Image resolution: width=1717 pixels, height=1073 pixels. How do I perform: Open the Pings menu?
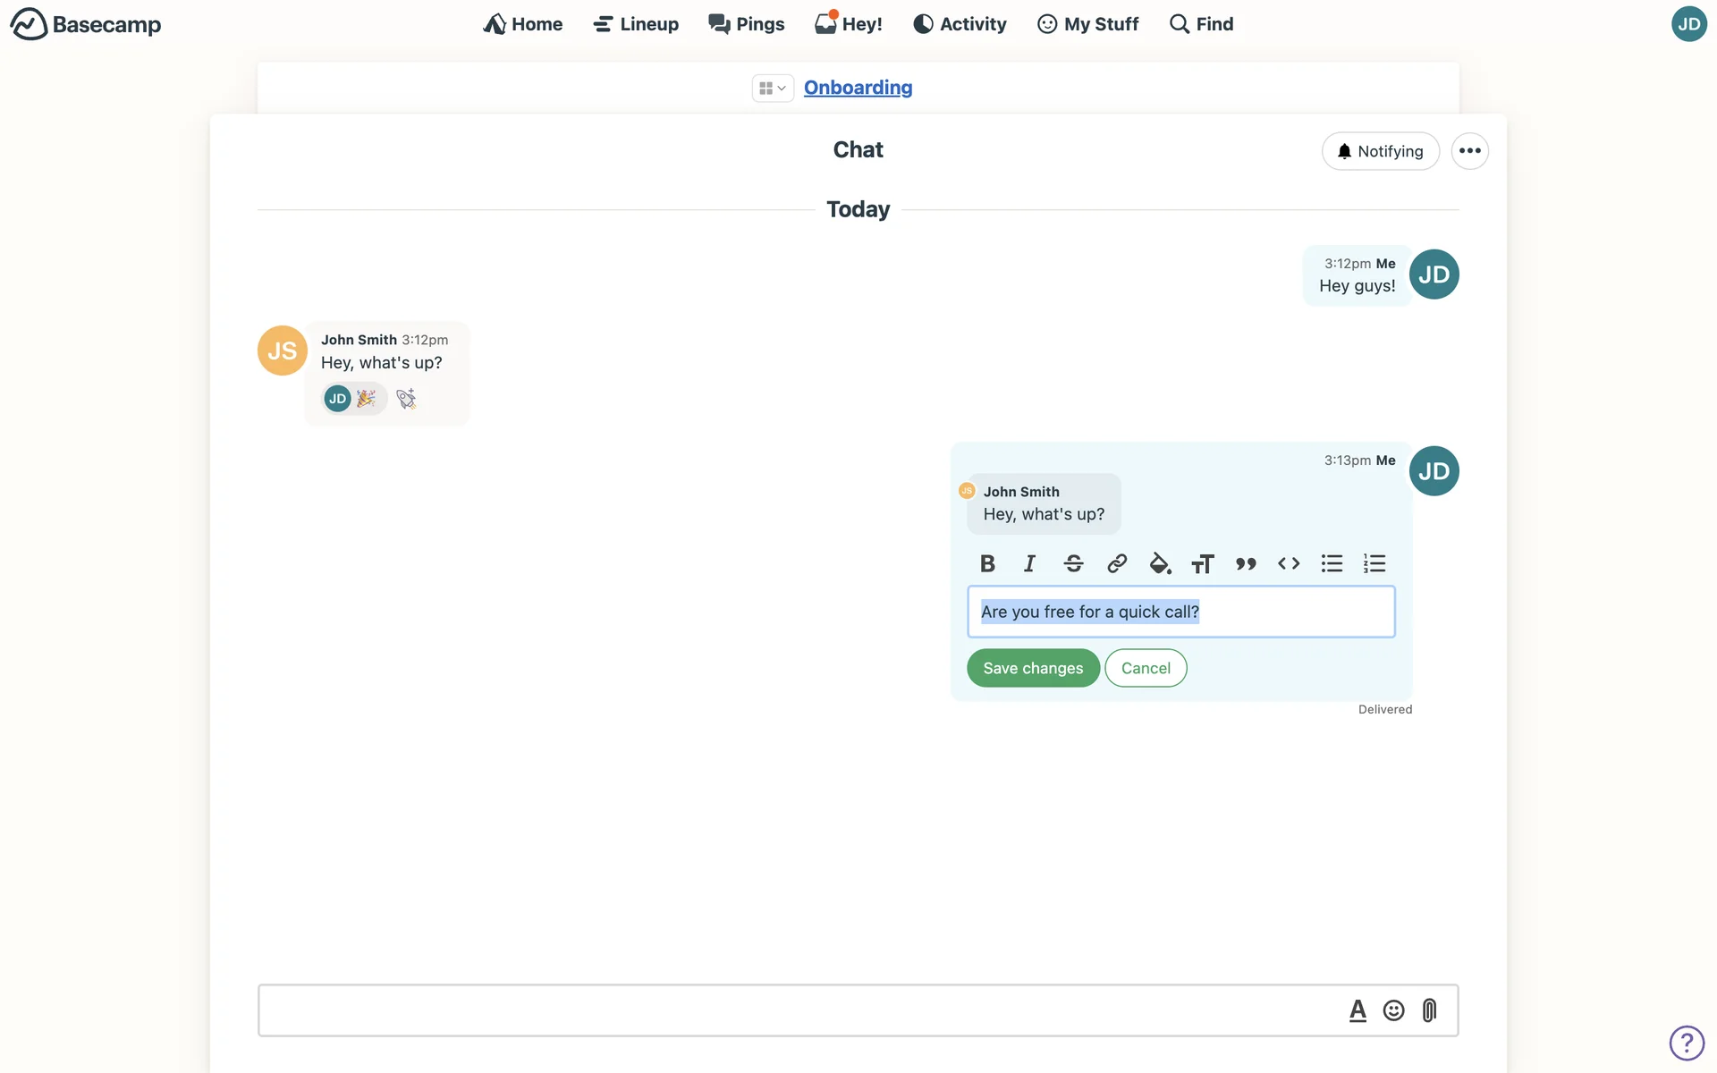[x=746, y=24]
